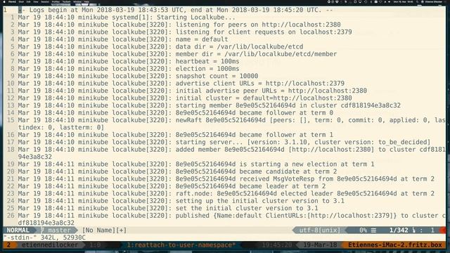This screenshot has width=450, height=253.
Task: Click the etiennedilocker tmux segment
Action: (x=50, y=245)
